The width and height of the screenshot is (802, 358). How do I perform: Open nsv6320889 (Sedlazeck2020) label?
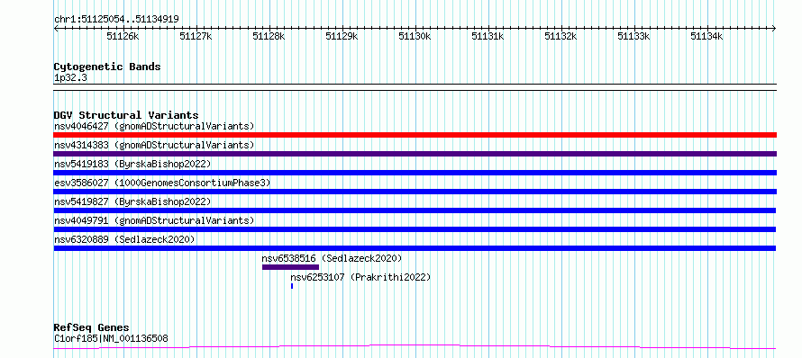124,239
